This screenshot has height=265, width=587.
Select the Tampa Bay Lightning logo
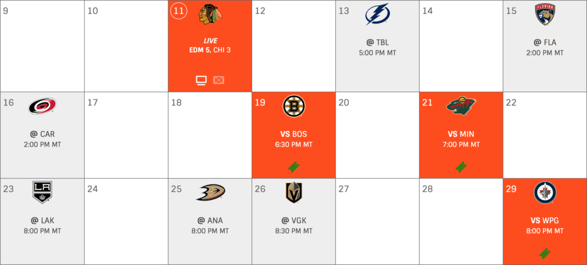point(377,15)
